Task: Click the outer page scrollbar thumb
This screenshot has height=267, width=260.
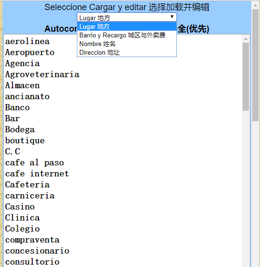Action: point(255,65)
